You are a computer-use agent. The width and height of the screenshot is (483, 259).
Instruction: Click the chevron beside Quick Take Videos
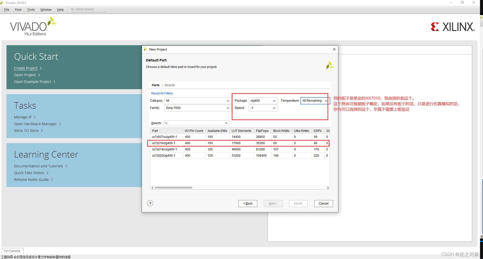[x=47, y=173]
